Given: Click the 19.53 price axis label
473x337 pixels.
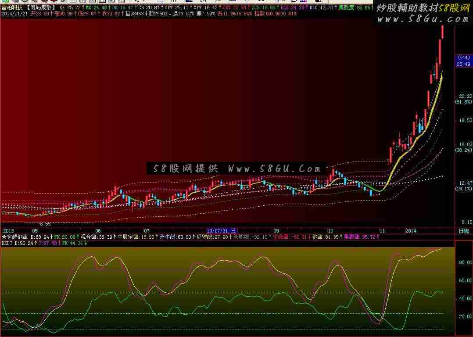Looking at the screenshot, I should click(466, 120).
